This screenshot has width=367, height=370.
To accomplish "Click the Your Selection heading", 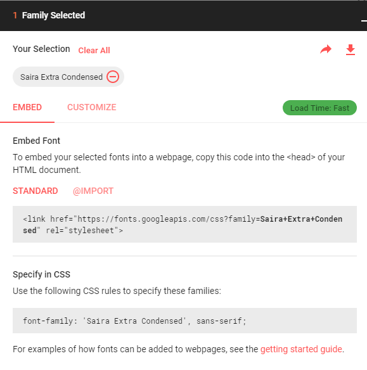I will coord(41,49).
